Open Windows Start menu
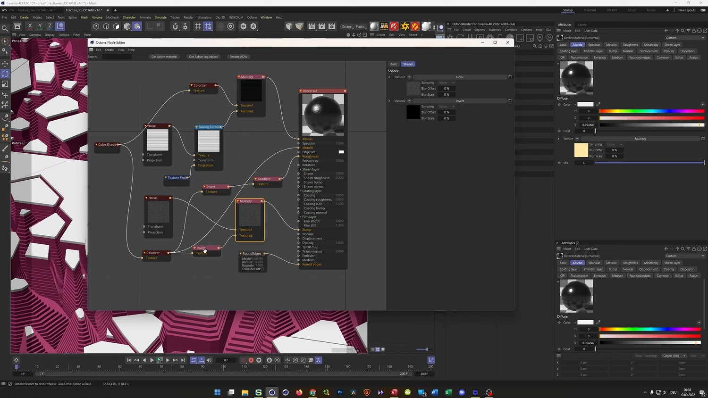Image resolution: width=708 pixels, height=398 pixels. [x=218, y=392]
